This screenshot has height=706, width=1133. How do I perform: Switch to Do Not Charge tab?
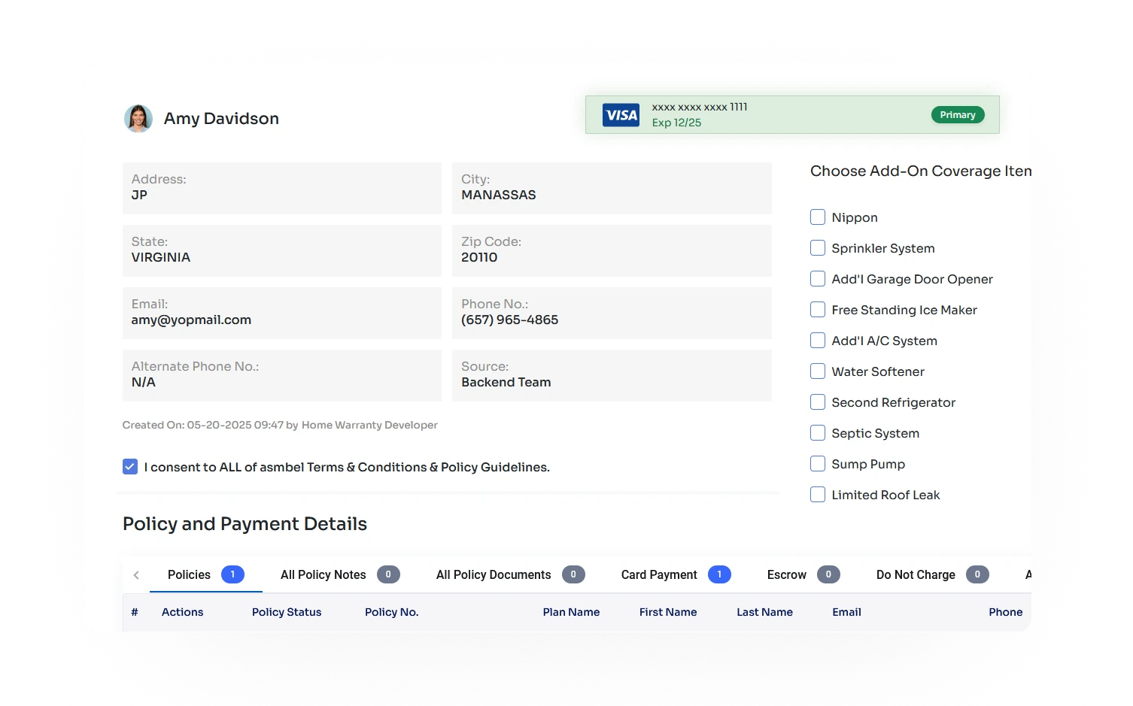click(932, 574)
